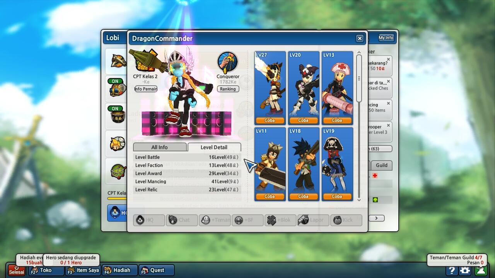Click the airplane icon in Lobi sidebar

(118, 61)
